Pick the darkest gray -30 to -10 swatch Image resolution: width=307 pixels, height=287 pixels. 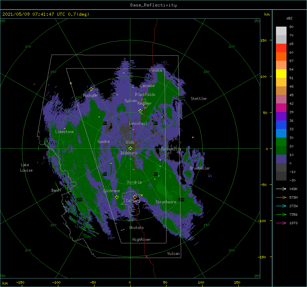pos(281,176)
